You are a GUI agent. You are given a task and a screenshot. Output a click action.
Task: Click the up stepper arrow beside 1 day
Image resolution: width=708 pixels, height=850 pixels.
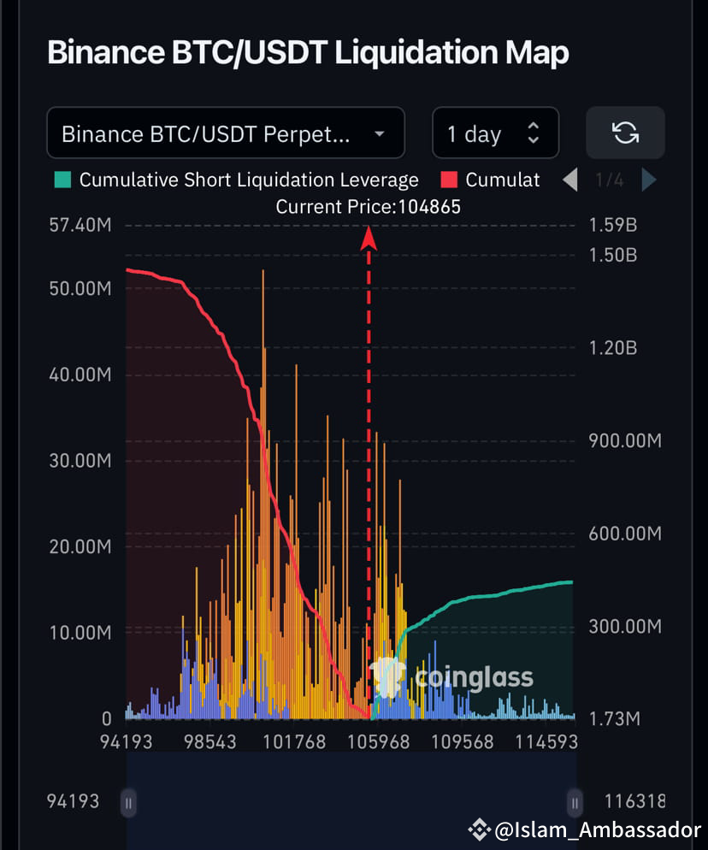coord(532,127)
